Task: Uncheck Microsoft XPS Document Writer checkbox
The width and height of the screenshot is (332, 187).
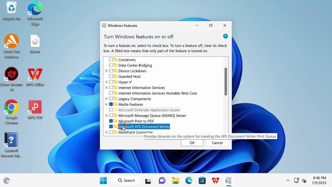Action: point(111,127)
